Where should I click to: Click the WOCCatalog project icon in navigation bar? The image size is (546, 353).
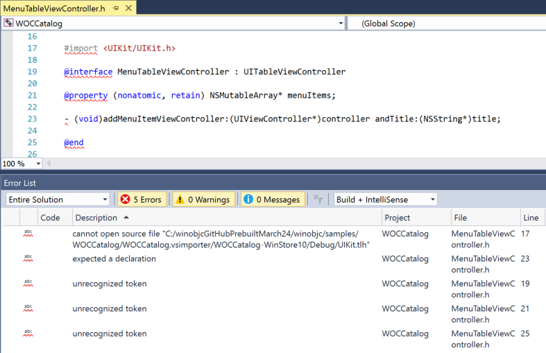tap(8, 24)
